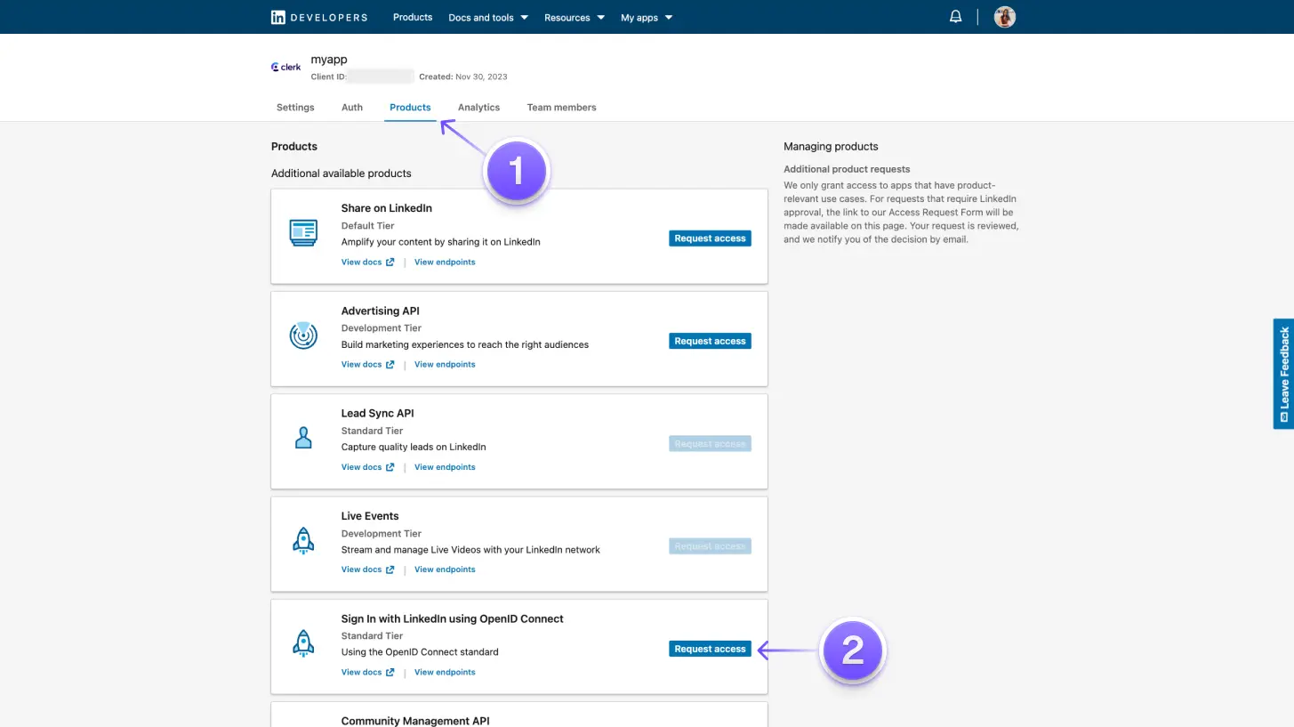The width and height of the screenshot is (1294, 727).
Task: Open the Leave Feedback panel
Action: pos(1284,374)
